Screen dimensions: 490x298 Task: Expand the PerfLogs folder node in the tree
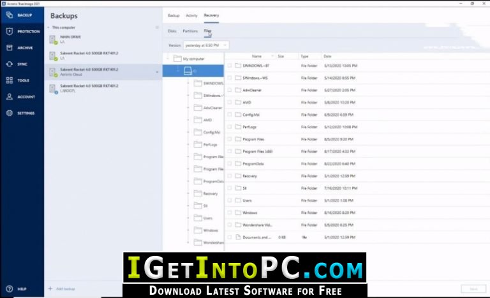188,144
